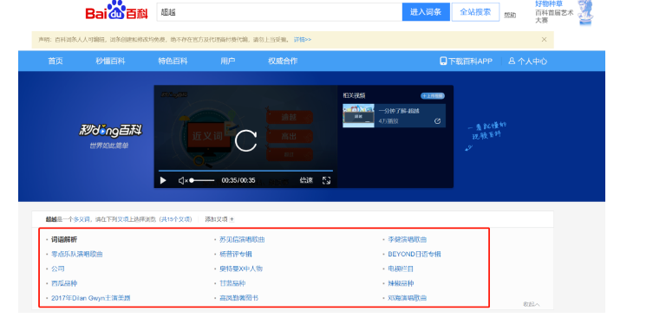Click the phone icon for 下载百科APP
Viewport: 666px width, 324px height.
(x=443, y=61)
